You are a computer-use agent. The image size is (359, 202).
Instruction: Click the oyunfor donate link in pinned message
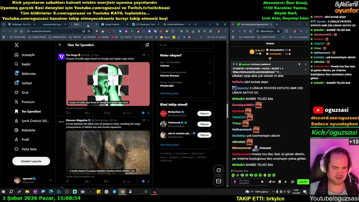[253, 72]
